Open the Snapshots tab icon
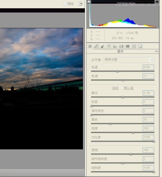The width and height of the screenshot is (162, 177). click(x=140, y=46)
